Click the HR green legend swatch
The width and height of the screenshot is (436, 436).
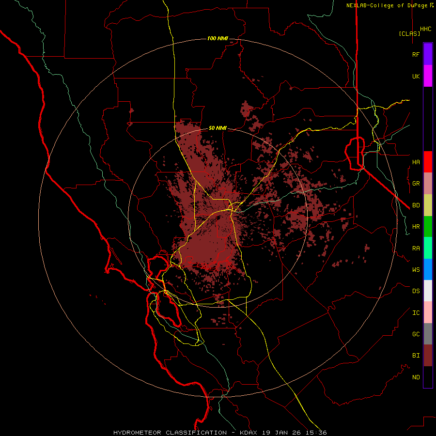[x=428, y=226]
